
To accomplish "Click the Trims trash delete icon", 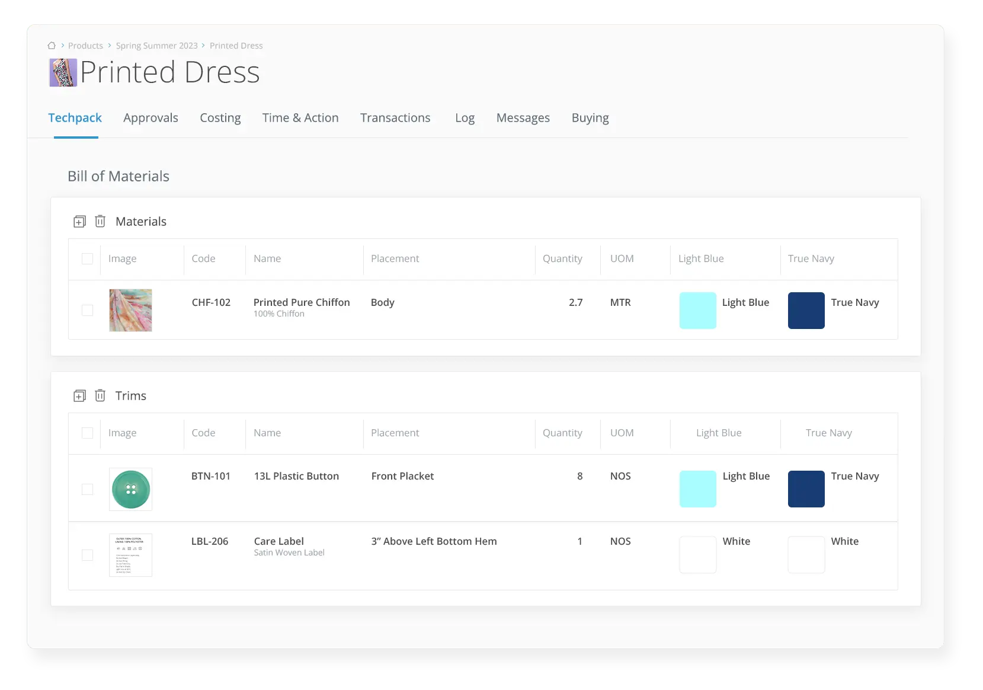I will click(100, 395).
